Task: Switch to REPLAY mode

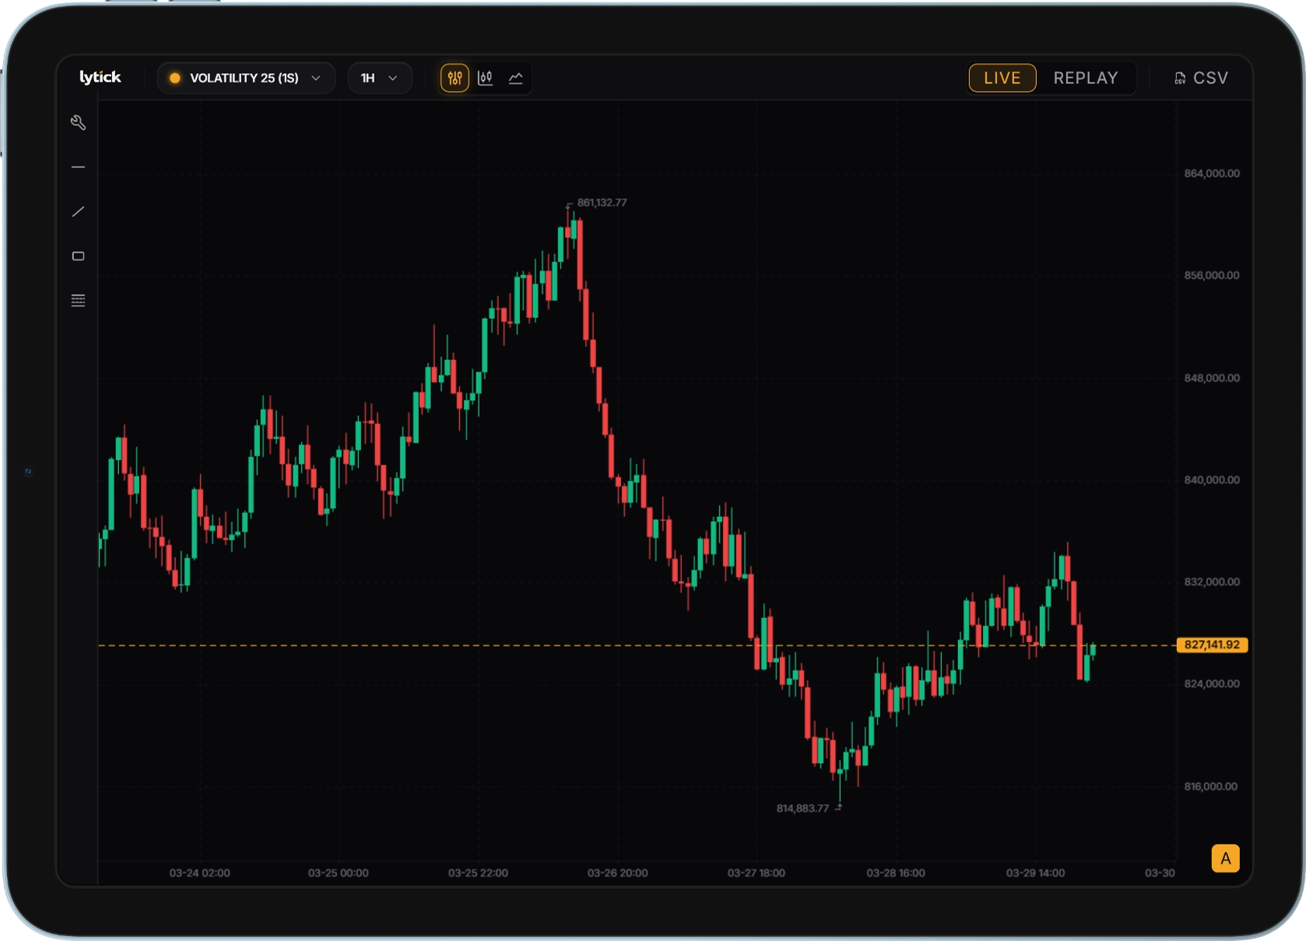Action: pyautogui.click(x=1085, y=78)
